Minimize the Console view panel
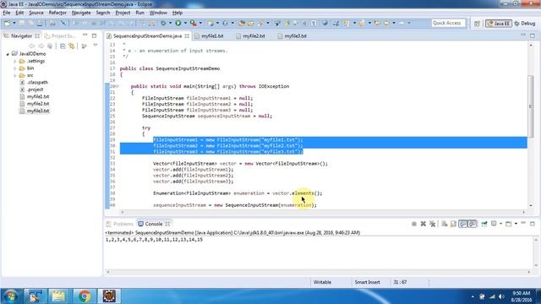This screenshot has height=304, width=541. tap(523, 223)
